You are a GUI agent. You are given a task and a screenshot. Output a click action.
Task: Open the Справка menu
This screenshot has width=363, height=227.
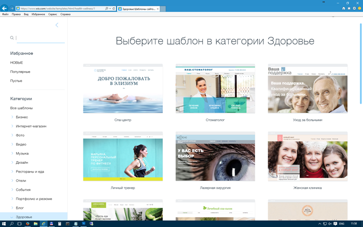(x=65, y=14)
